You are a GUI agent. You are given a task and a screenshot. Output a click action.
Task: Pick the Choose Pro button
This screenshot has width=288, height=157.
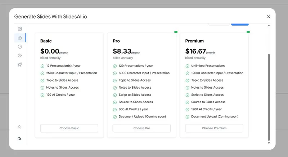(141, 128)
